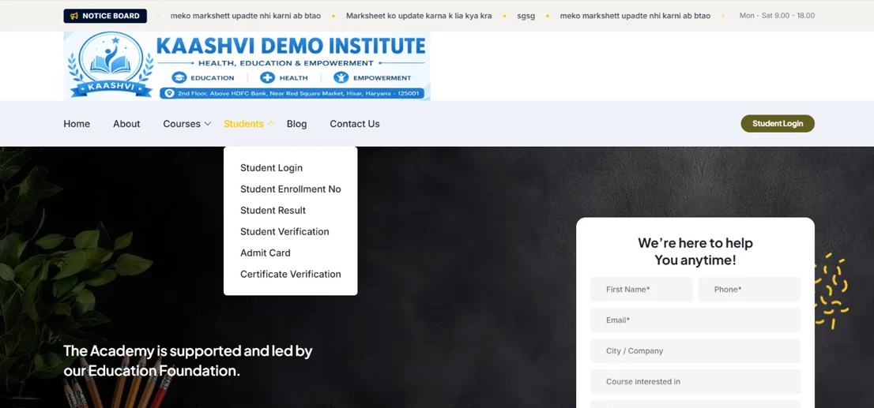Open the Blog page
The width and height of the screenshot is (874, 408).
point(296,124)
